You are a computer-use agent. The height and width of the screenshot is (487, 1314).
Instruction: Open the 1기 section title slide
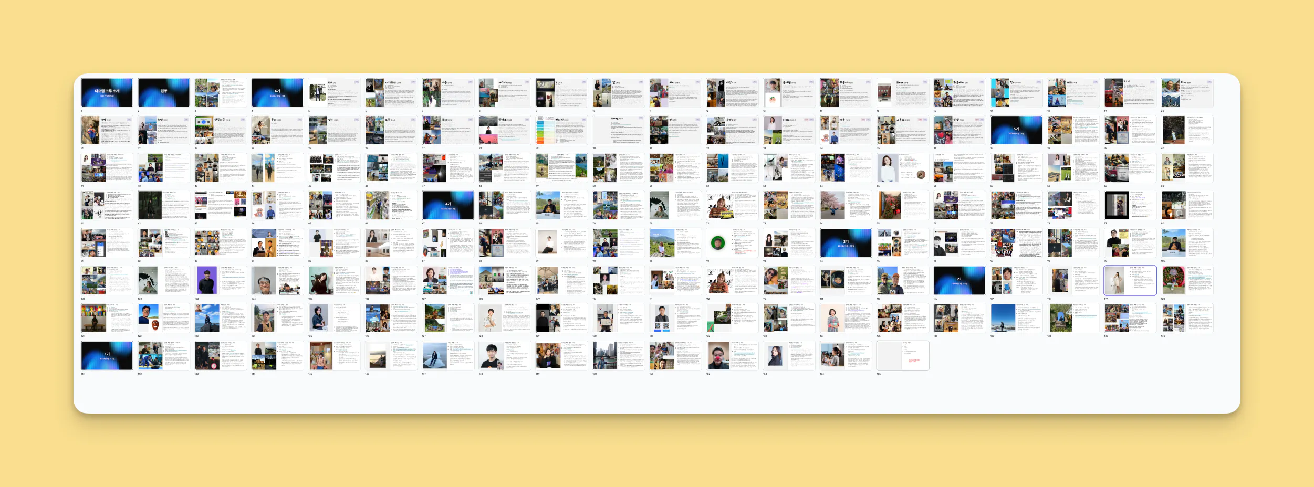(x=107, y=355)
